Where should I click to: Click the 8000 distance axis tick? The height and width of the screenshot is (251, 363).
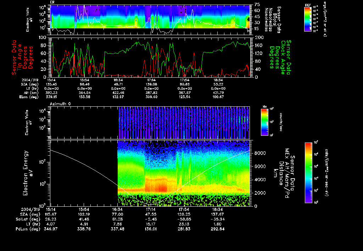(260, 153)
